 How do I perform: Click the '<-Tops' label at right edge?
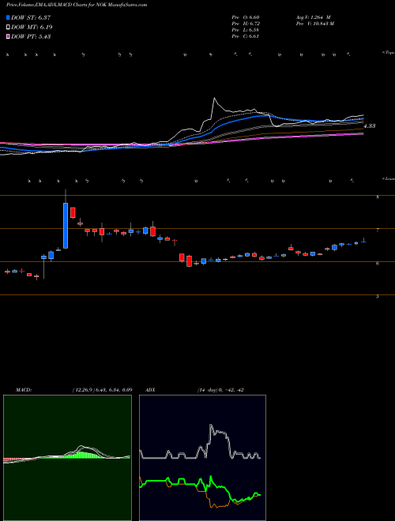(x=388, y=53)
